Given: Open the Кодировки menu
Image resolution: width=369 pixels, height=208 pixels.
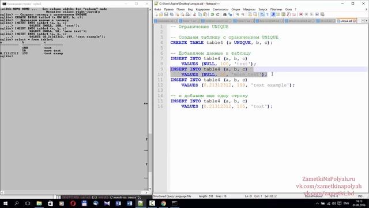Looking at the screenshot, I should [x=202, y=9].
